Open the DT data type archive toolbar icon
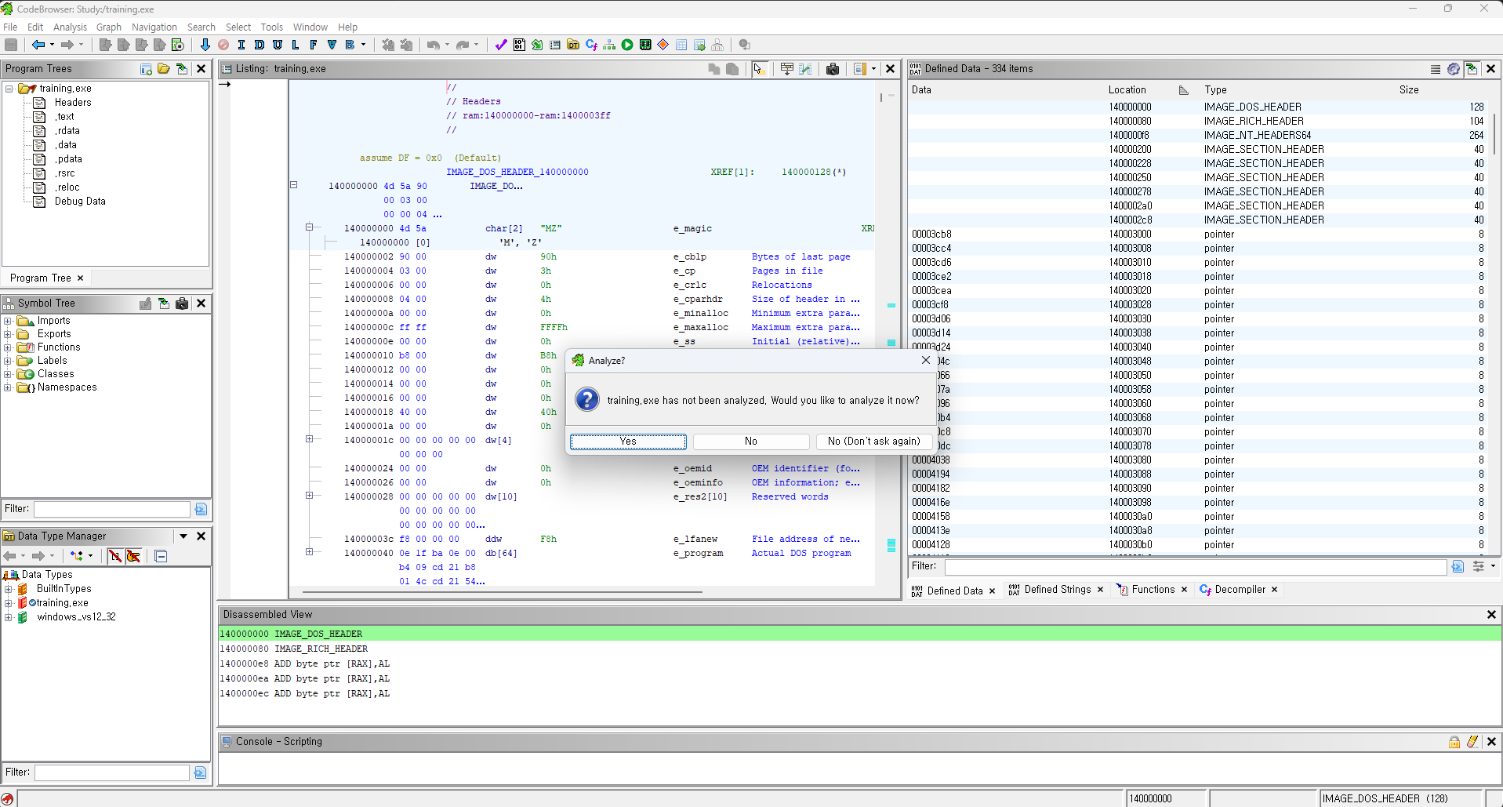This screenshot has width=1503, height=807. pyautogui.click(x=572, y=45)
